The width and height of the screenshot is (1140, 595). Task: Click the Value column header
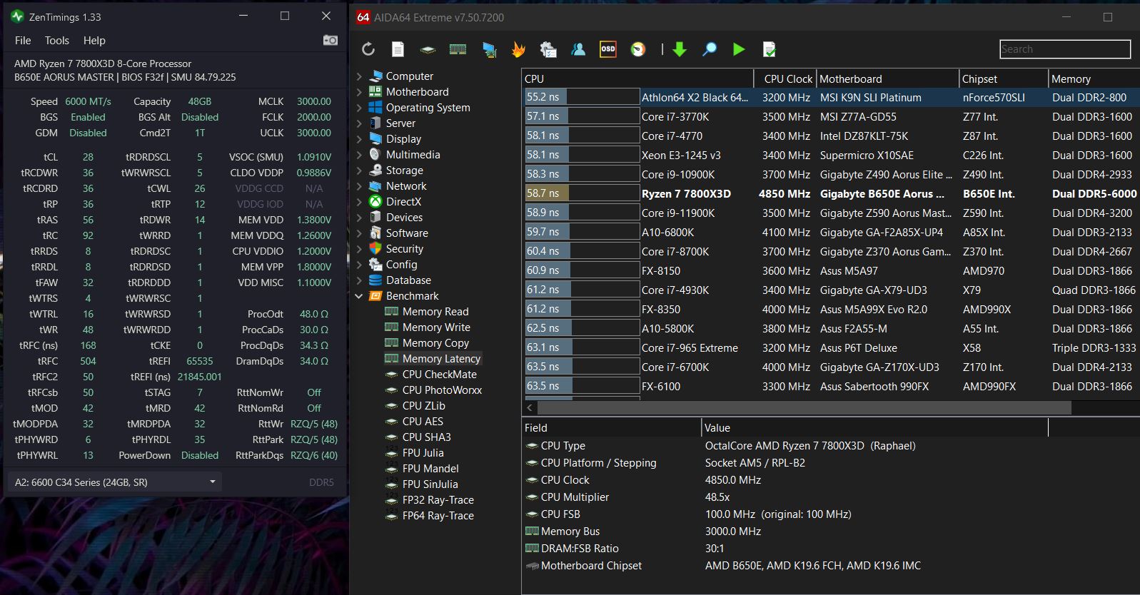(875, 428)
